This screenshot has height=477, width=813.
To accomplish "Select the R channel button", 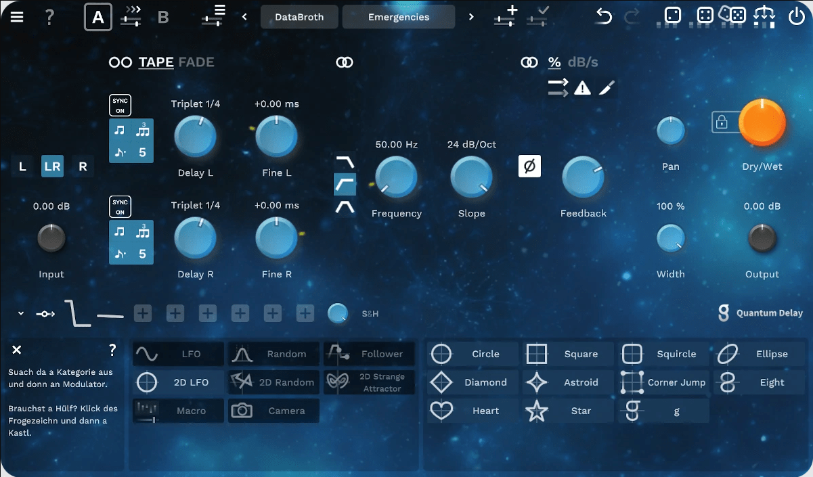I will 83,166.
